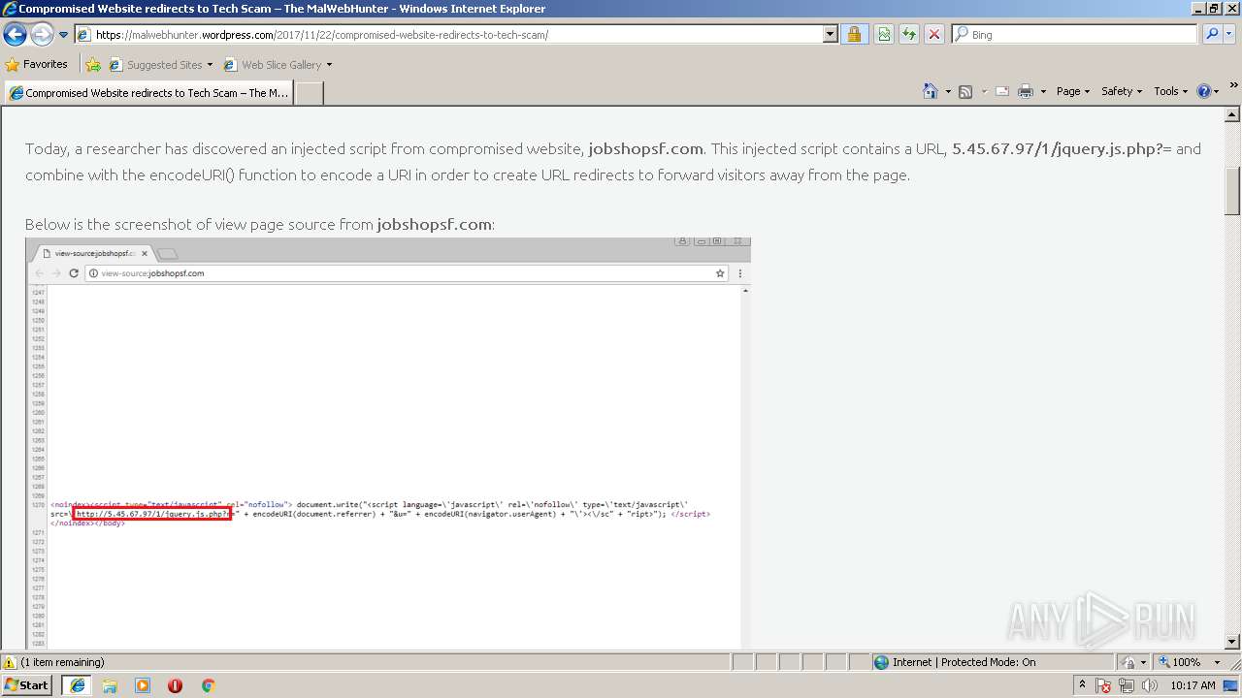1242x698 pixels.
Task: Open the Web Slice Gallery link
Action: click(278, 65)
